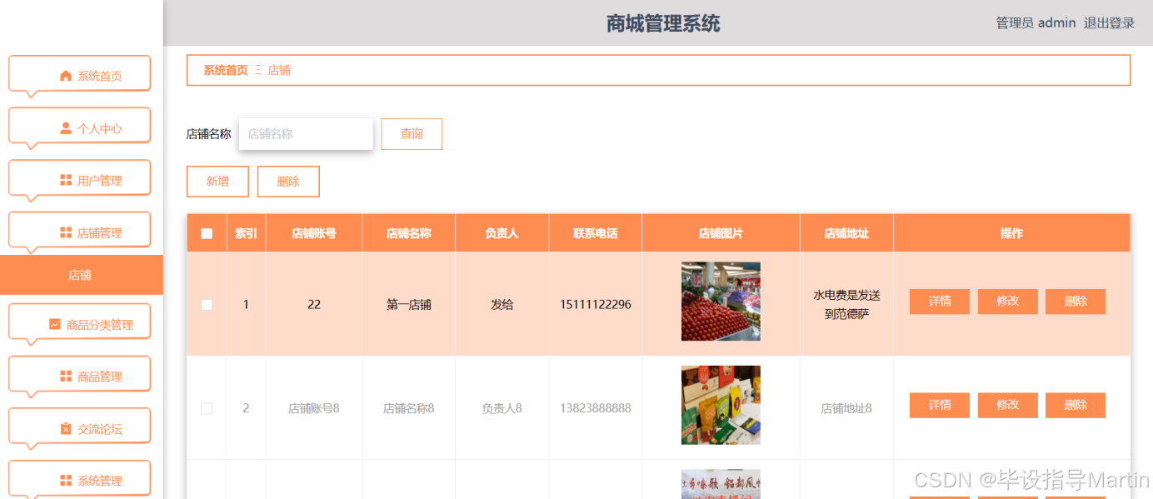Click the 索引 column header
The height and width of the screenshot is (499, 1153).
point(246,233)
